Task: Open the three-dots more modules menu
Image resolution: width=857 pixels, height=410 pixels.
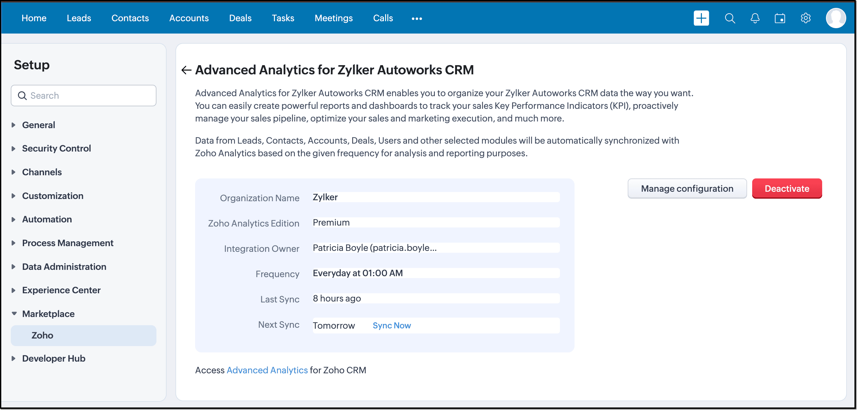Action: click(x=416, y=19)
